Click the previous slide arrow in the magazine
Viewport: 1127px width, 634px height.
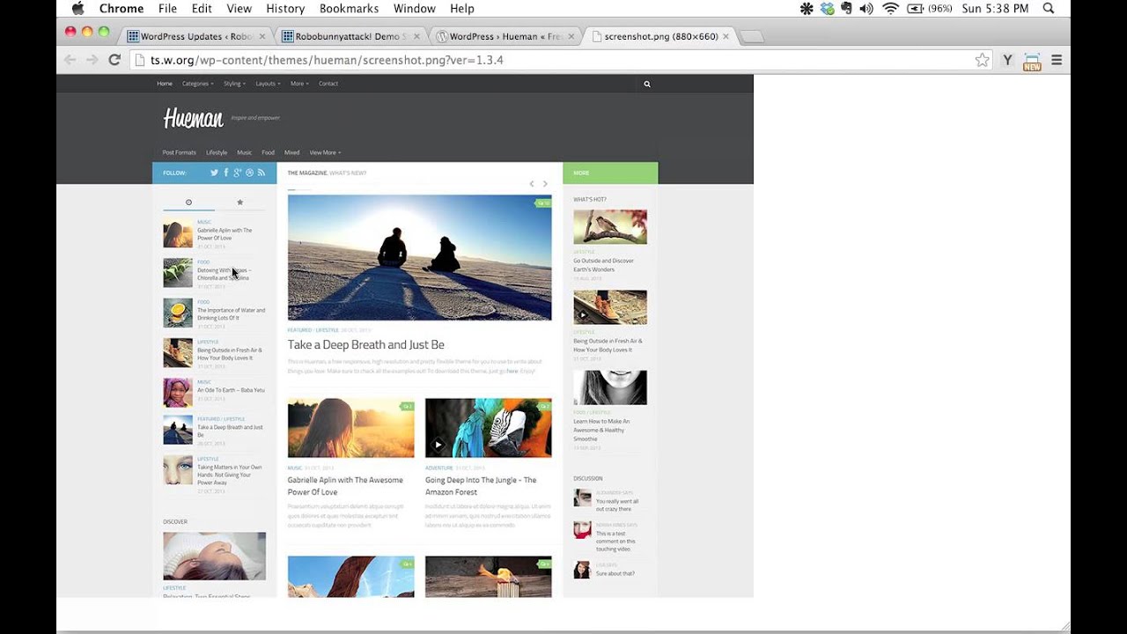(x=532, y=184)
